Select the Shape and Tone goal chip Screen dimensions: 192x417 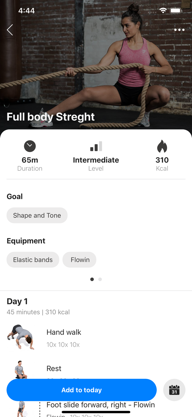(37, 215)
